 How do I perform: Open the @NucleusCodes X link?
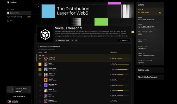click(62, 41)
